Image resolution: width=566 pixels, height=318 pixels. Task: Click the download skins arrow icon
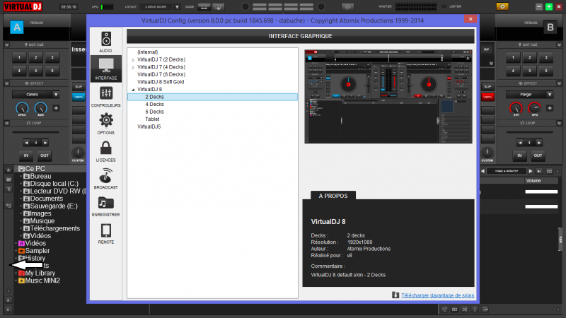(395, 295)
